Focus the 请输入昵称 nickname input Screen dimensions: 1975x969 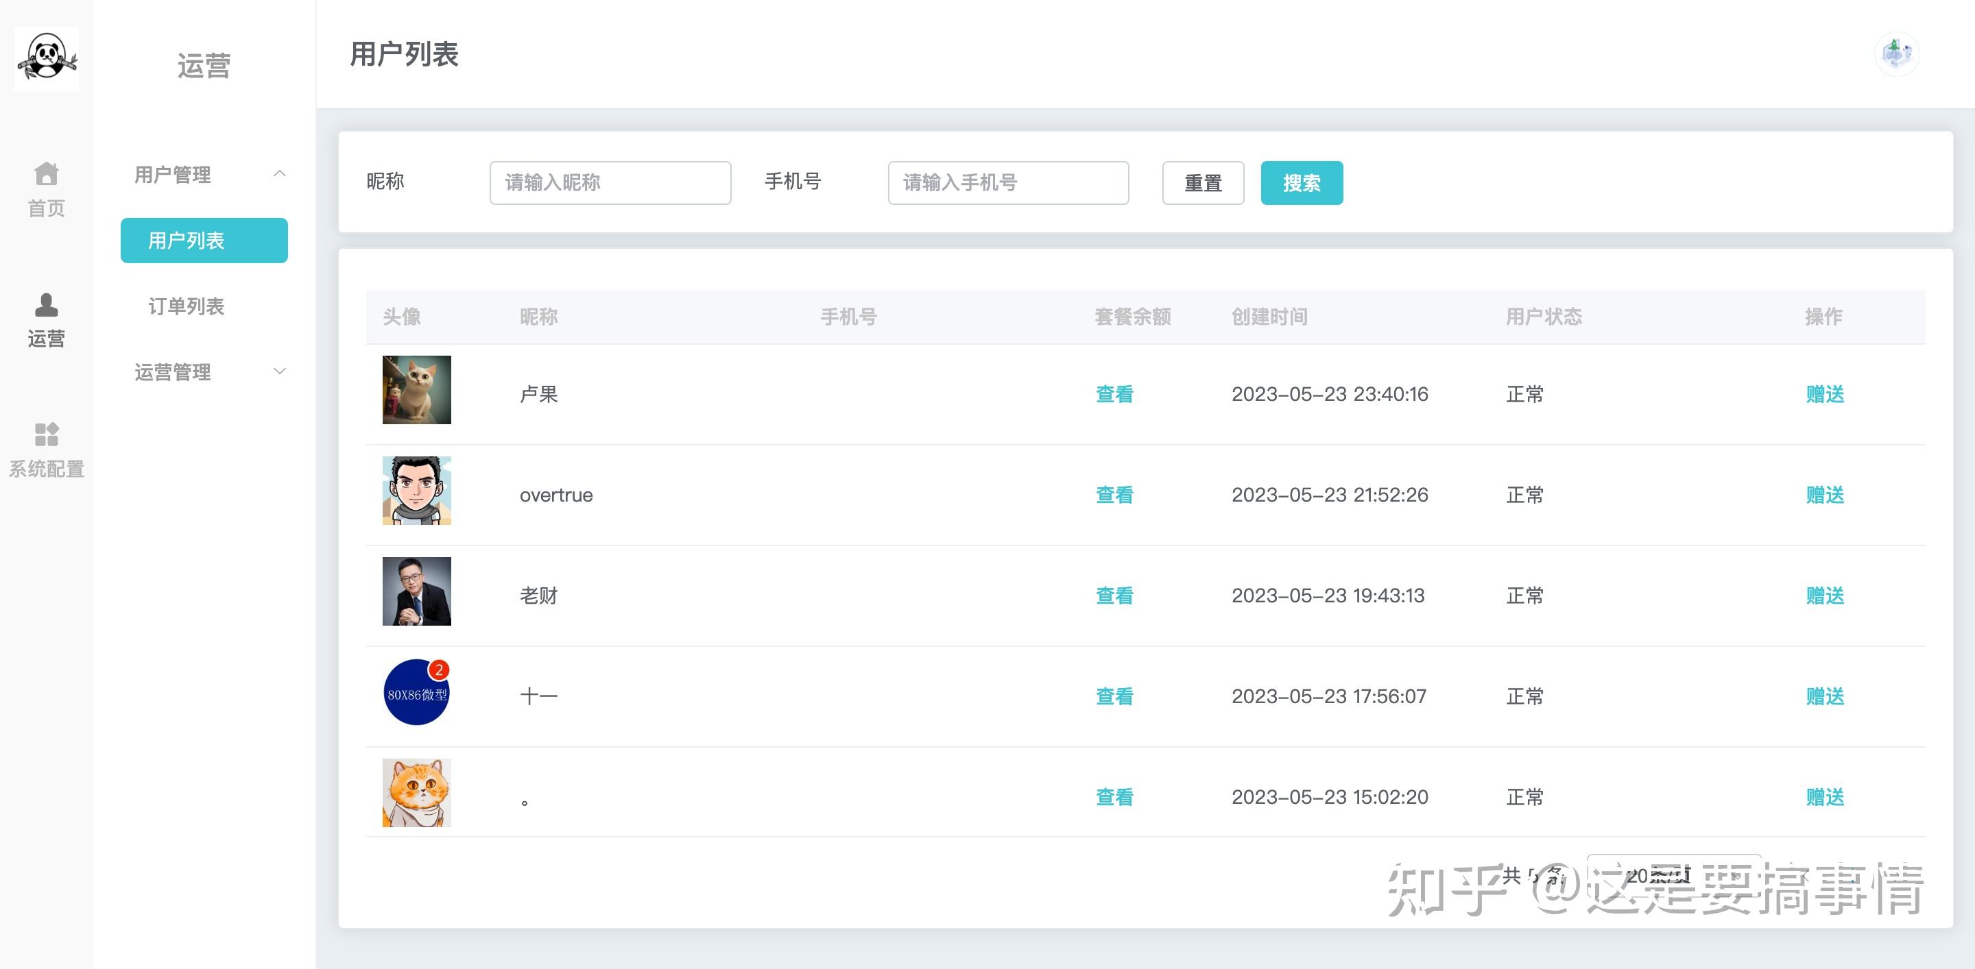610,183
